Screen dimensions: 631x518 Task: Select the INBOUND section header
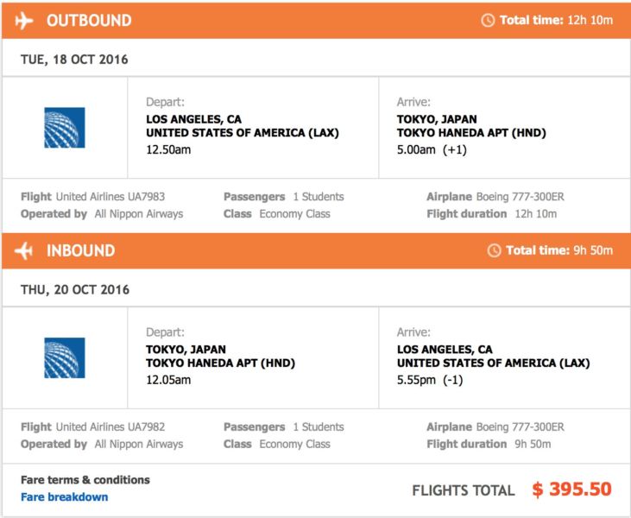coord(80,250)
